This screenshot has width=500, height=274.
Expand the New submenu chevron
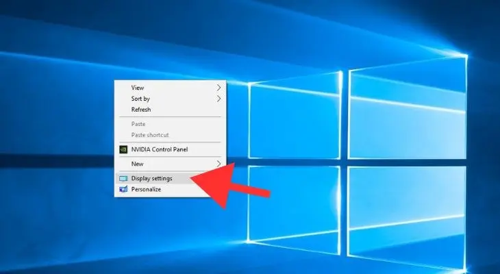tap(218, 164)
